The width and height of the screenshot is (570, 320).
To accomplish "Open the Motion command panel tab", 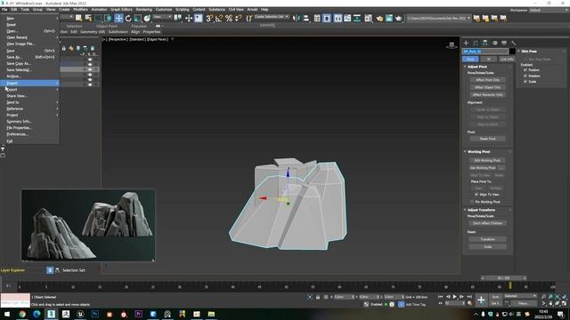I will coord(495,43).
